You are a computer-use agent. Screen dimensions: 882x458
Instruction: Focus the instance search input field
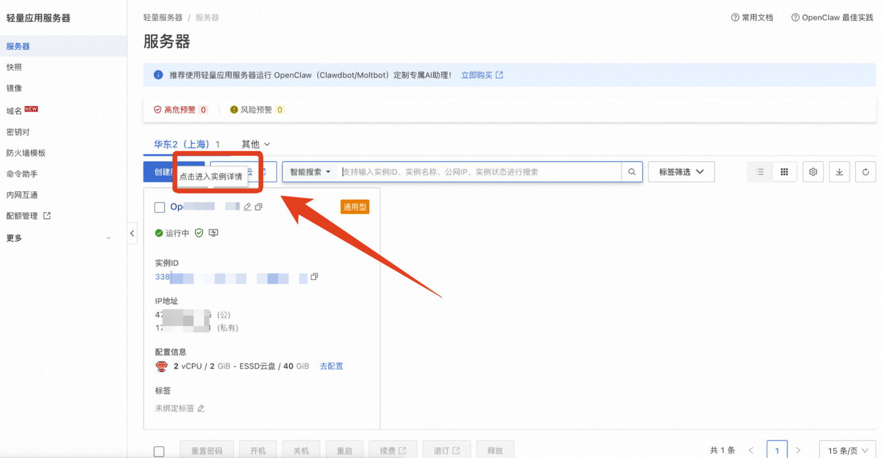pos(480,172)
